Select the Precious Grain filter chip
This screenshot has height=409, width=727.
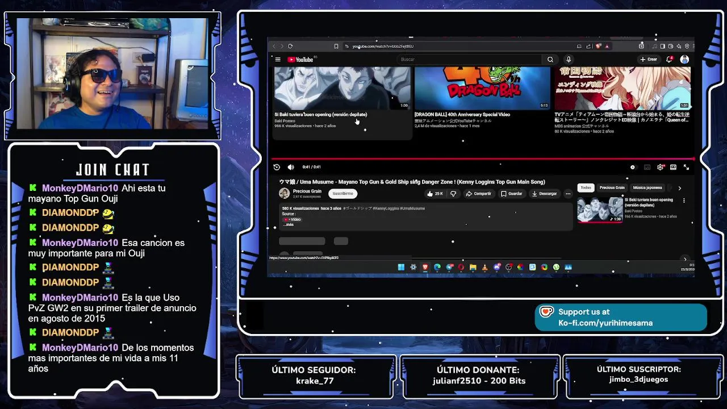pos(612,187)
